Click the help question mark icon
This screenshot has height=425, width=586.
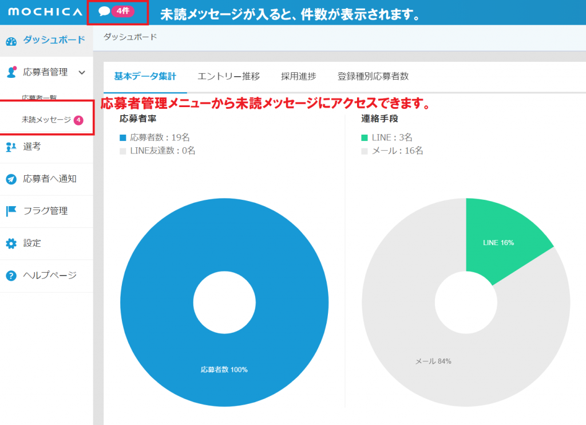coord(11,276)
